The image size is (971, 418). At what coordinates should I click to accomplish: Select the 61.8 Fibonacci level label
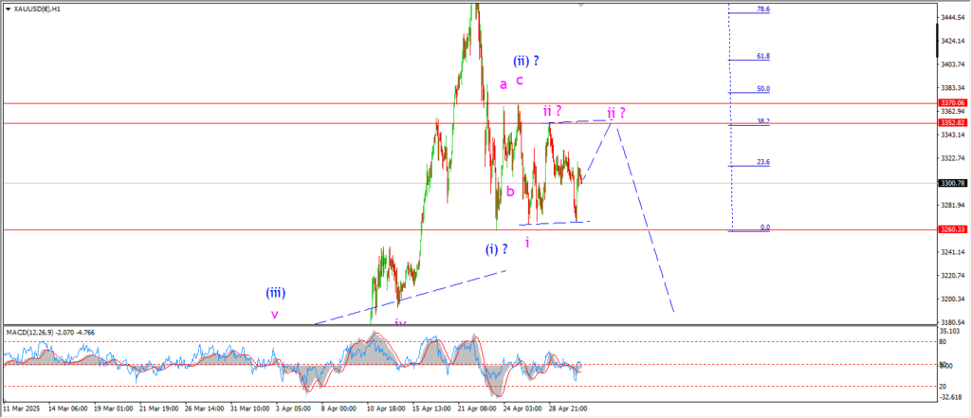(763, 56)
